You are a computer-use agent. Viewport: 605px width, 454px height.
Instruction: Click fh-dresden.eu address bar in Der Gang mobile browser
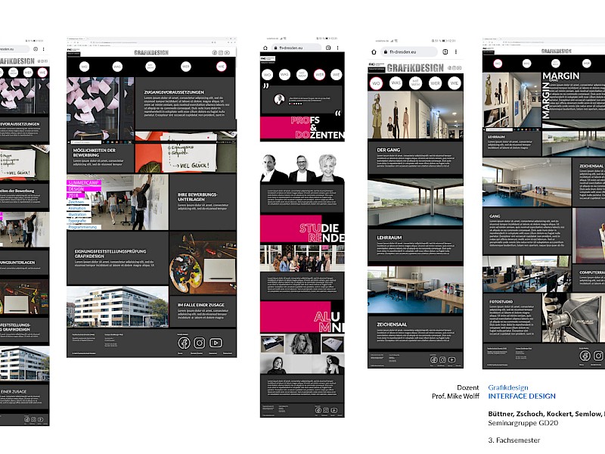tap(409, 51)
